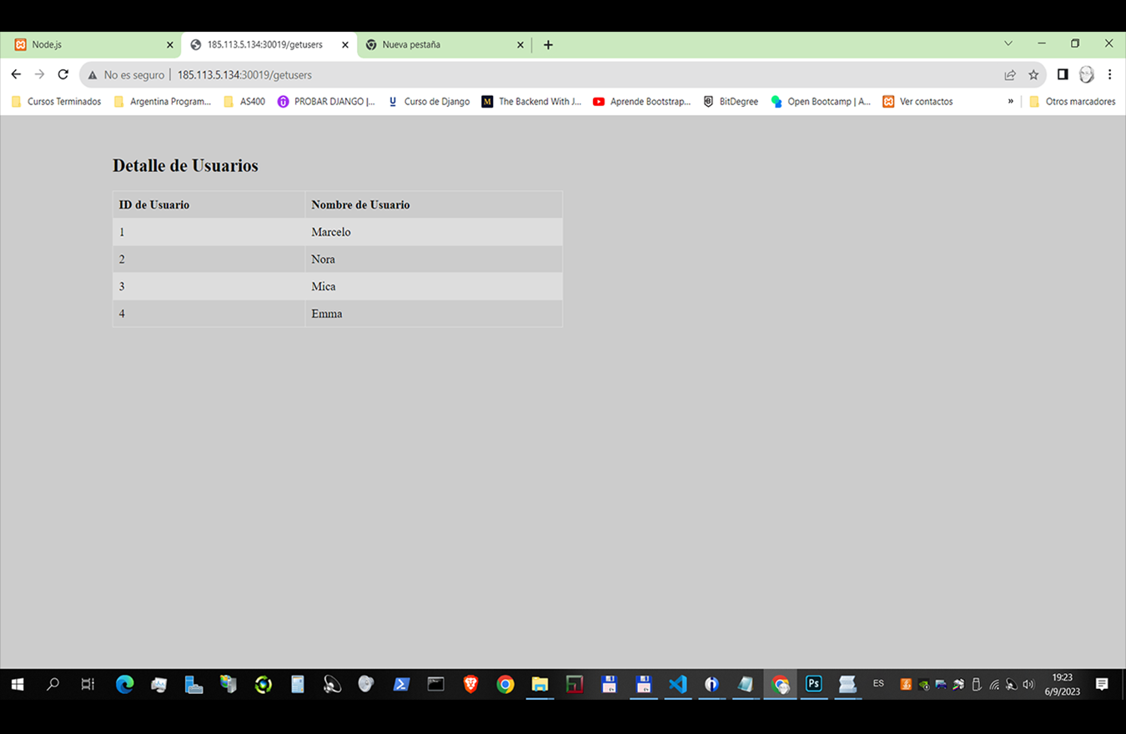Open the Curso de Django bookmark
The height and width of the screenshot is (734, 1126).
tap(429, 101)
